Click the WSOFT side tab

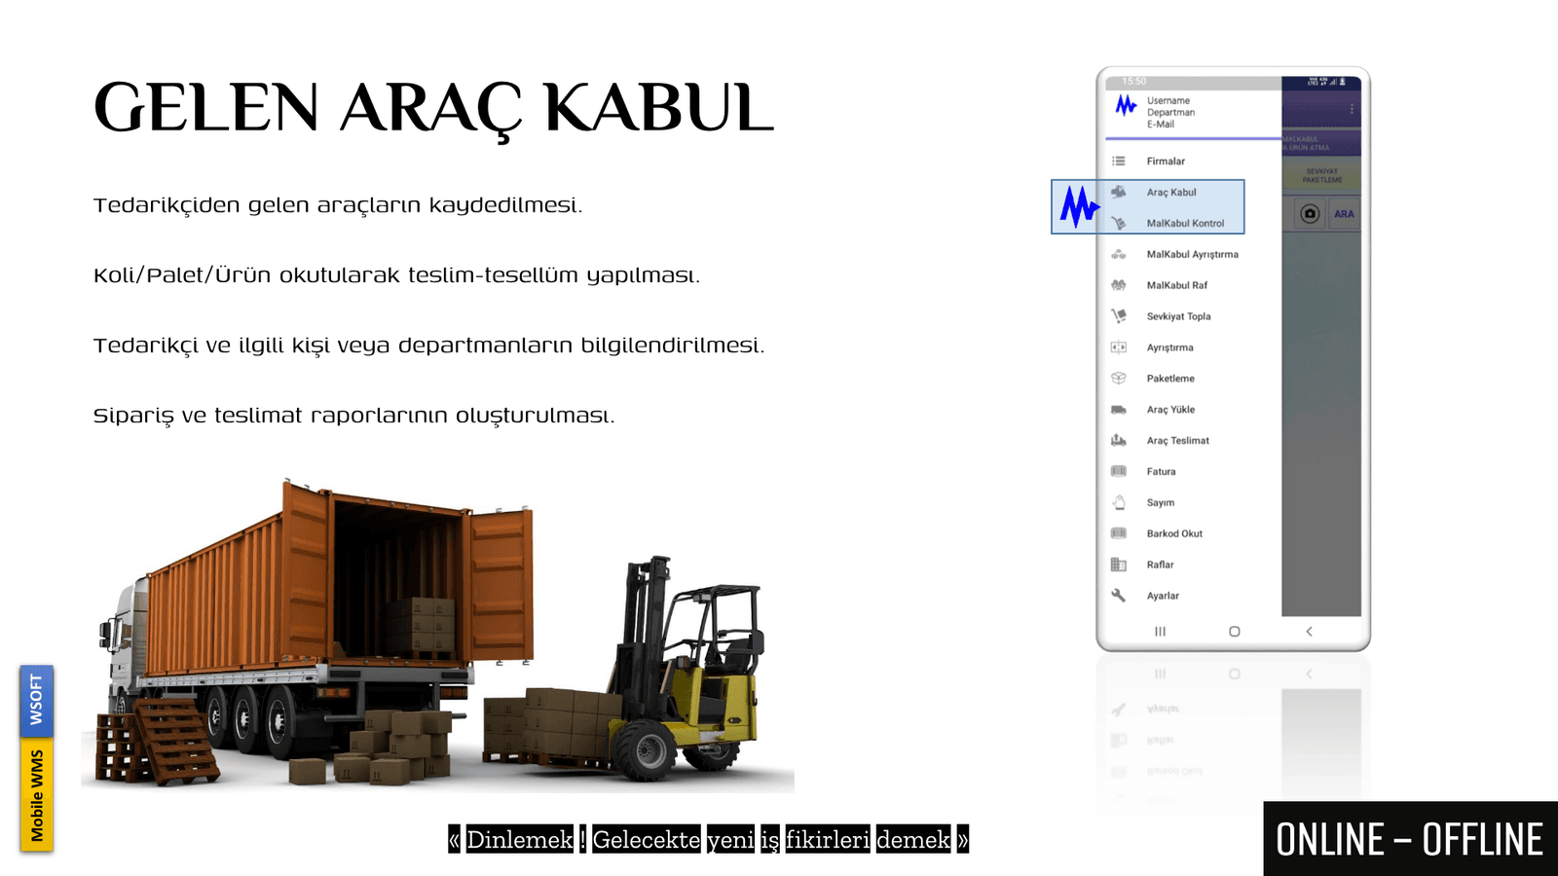(x=36, y=701)
